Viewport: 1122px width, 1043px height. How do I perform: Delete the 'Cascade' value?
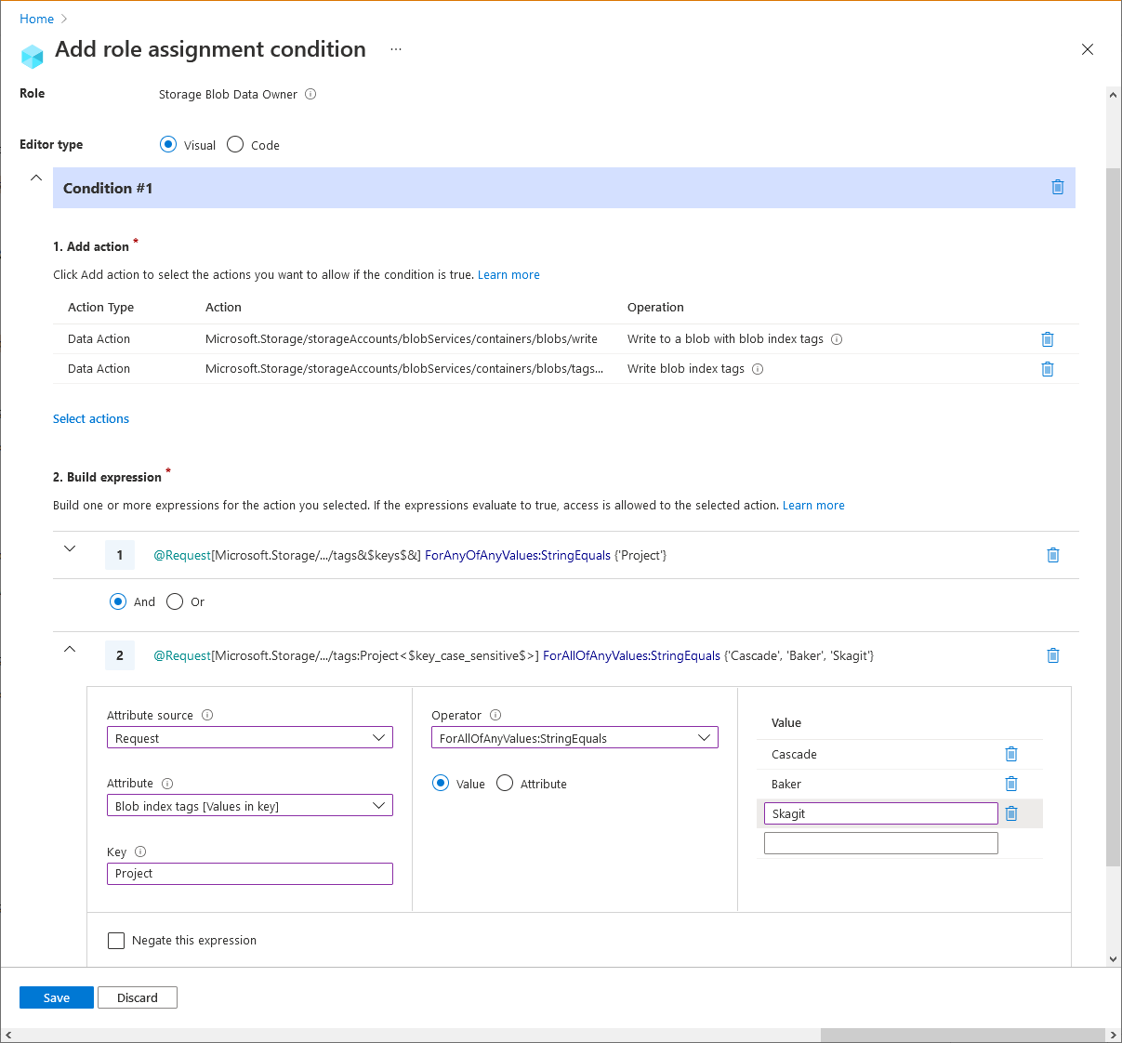coord(1010,754)
